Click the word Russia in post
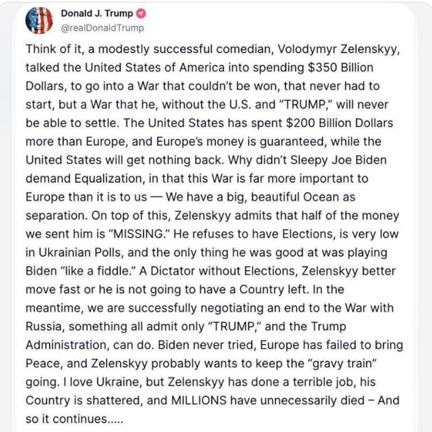This screenshot has height=432, width=432. tap(45, 326)
